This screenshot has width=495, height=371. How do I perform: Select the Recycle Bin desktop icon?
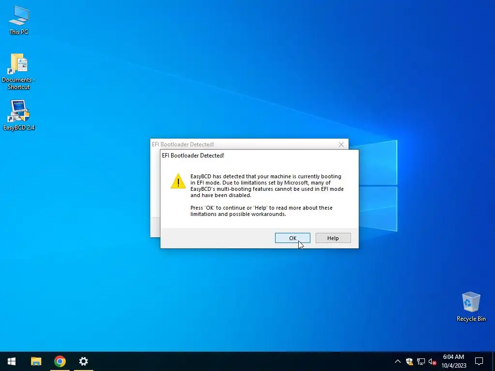click(471, 307)
